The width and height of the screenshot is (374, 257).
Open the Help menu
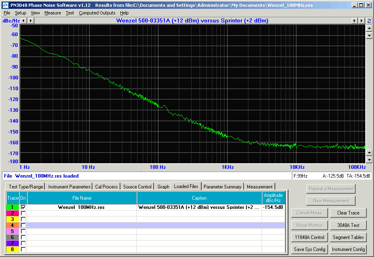tap(124, 13)
